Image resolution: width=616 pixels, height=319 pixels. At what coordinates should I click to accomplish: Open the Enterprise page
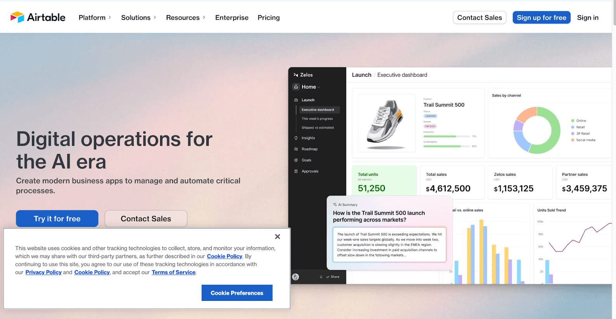pos(232,18)
